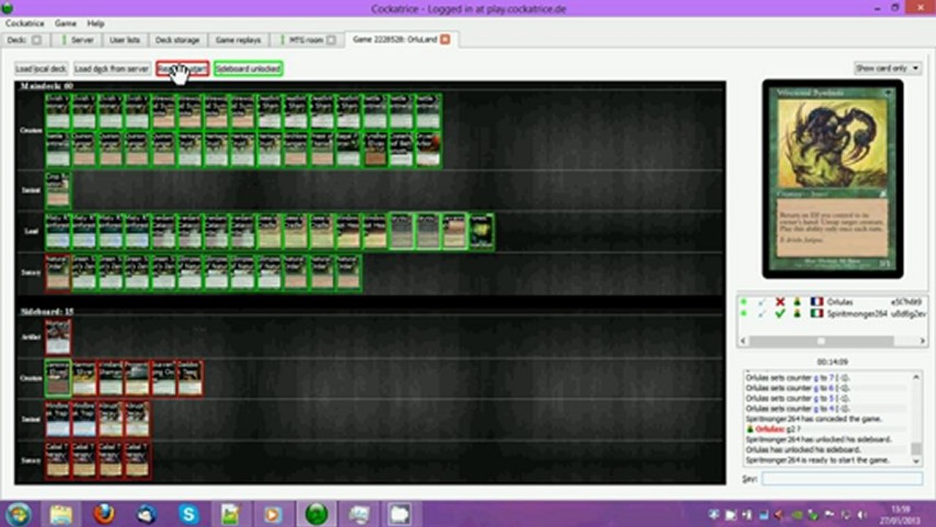
Task: Select the single Instant card in the maindeck
Action: pos(58,190)
